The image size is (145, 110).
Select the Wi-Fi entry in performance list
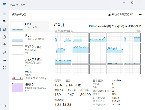click(29, 75)
